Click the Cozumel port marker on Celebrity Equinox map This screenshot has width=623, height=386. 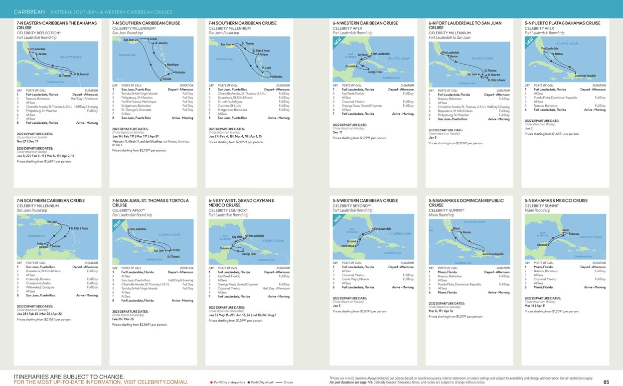(230, 248)
